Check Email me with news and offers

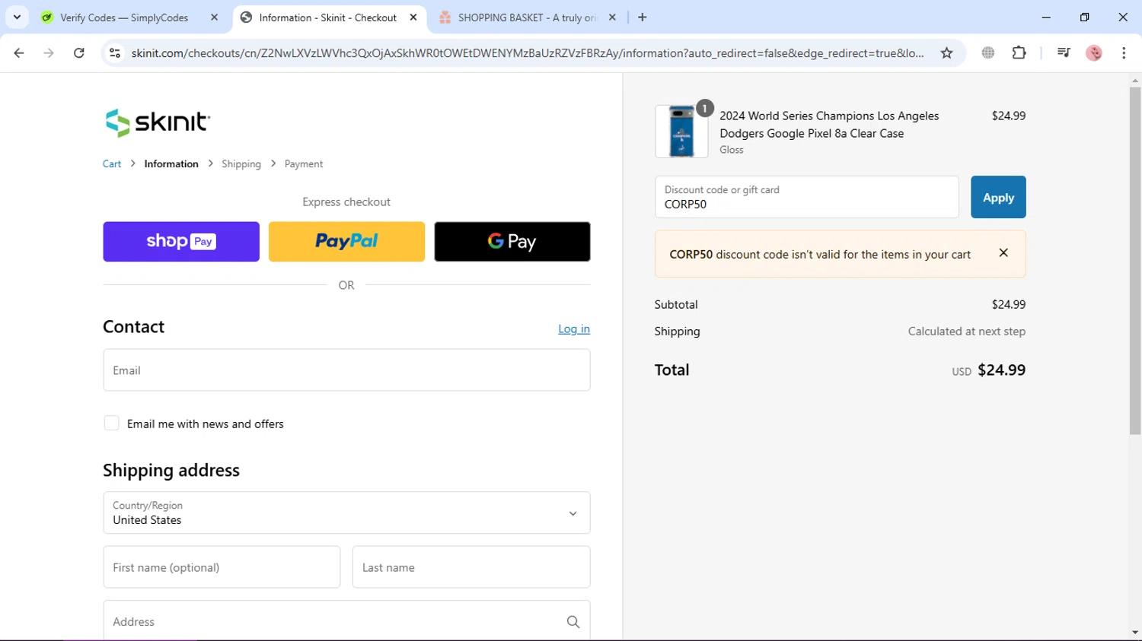click(112, 424)
